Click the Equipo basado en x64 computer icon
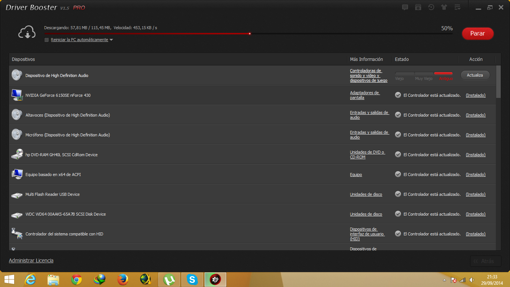510x287 pixels. click(x=17, y=174)
